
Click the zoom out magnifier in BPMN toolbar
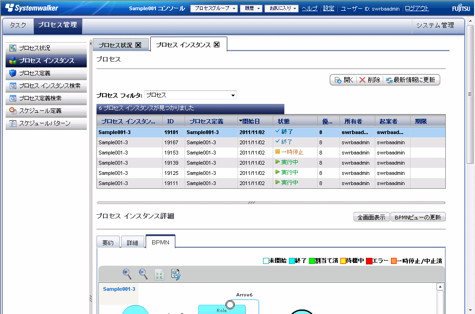[143, 274]
